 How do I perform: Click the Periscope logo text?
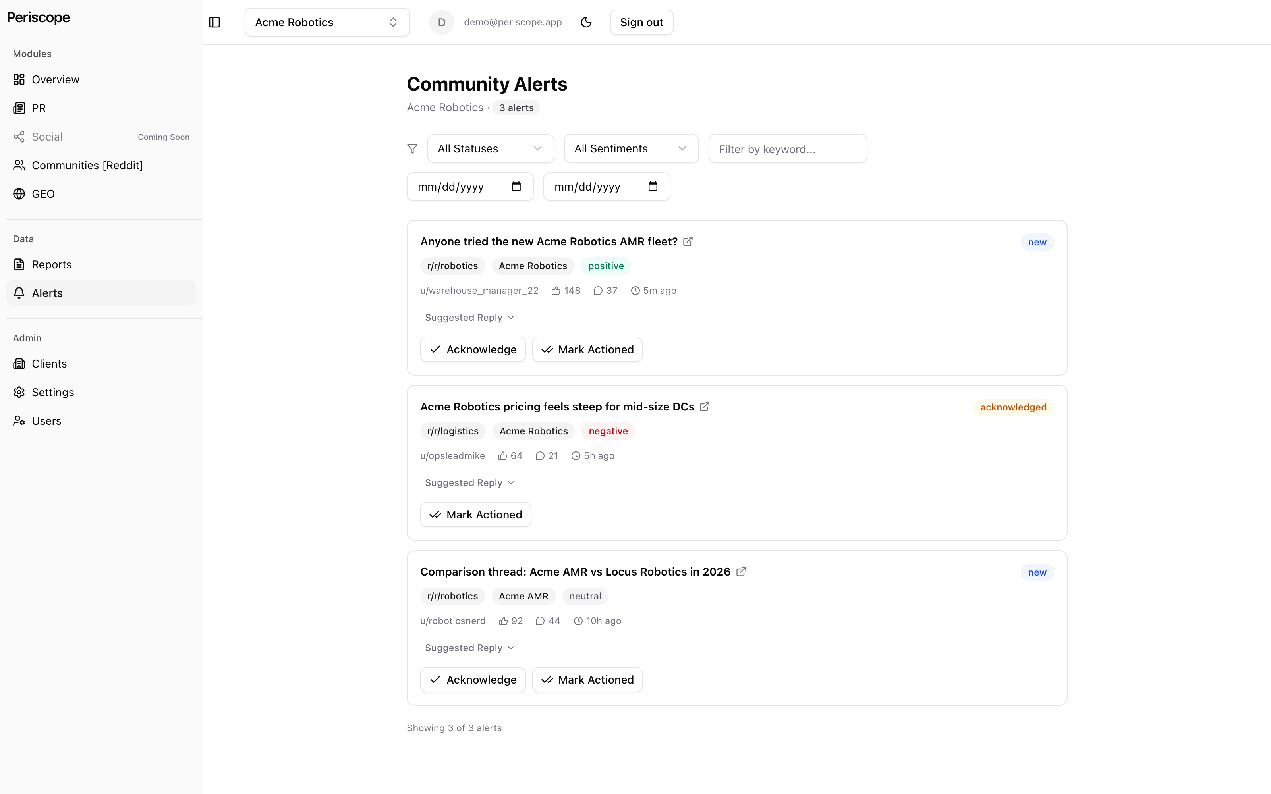coord(38,17)
